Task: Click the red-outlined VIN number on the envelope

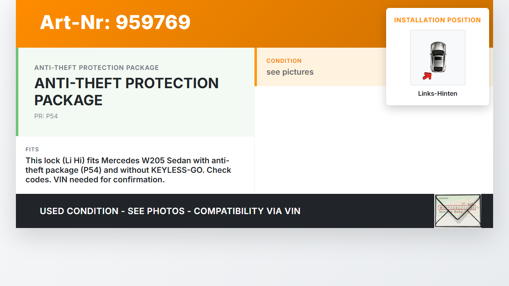Action: 457,207
